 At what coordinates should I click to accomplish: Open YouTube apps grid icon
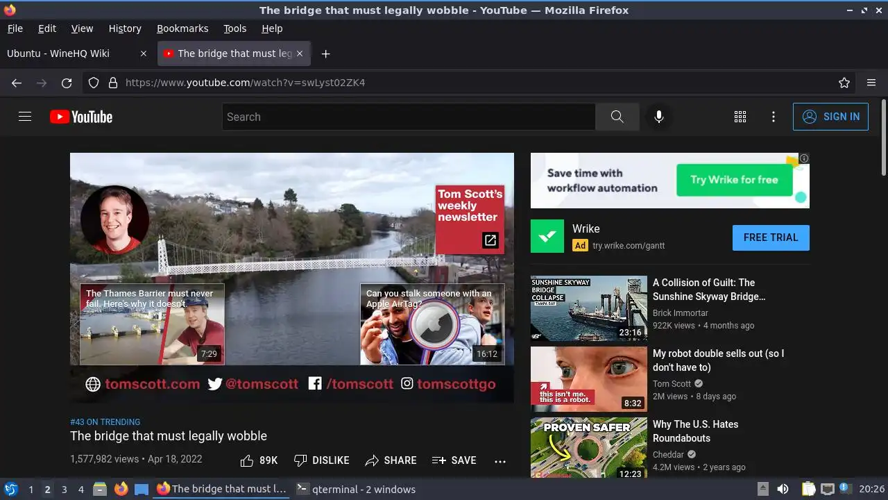pos(740,117)
